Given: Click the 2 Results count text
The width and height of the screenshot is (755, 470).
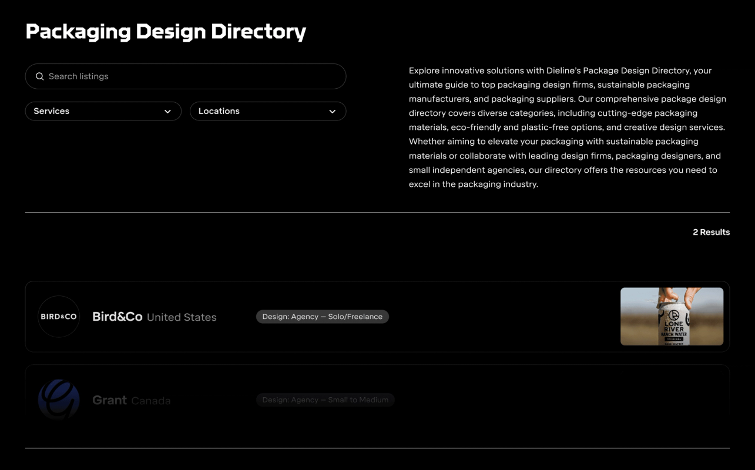Looking at the screenshot, I should 711,232.
